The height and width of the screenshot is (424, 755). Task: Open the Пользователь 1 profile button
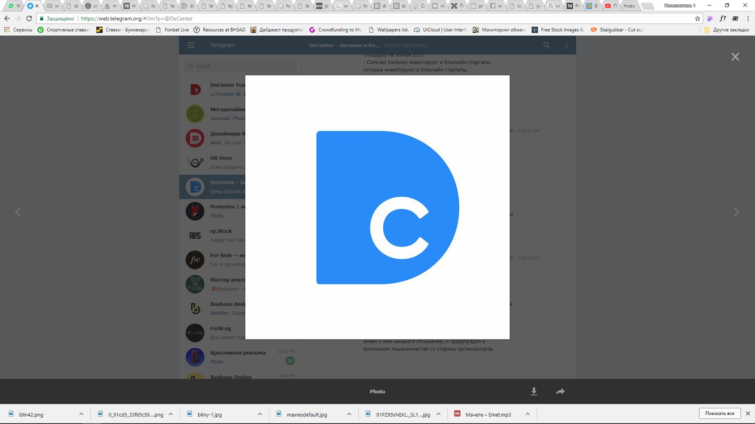(x=680, y=5)
